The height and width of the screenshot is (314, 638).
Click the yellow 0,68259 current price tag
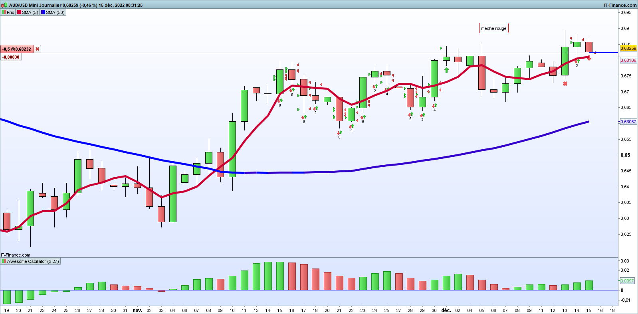[628, 48]
